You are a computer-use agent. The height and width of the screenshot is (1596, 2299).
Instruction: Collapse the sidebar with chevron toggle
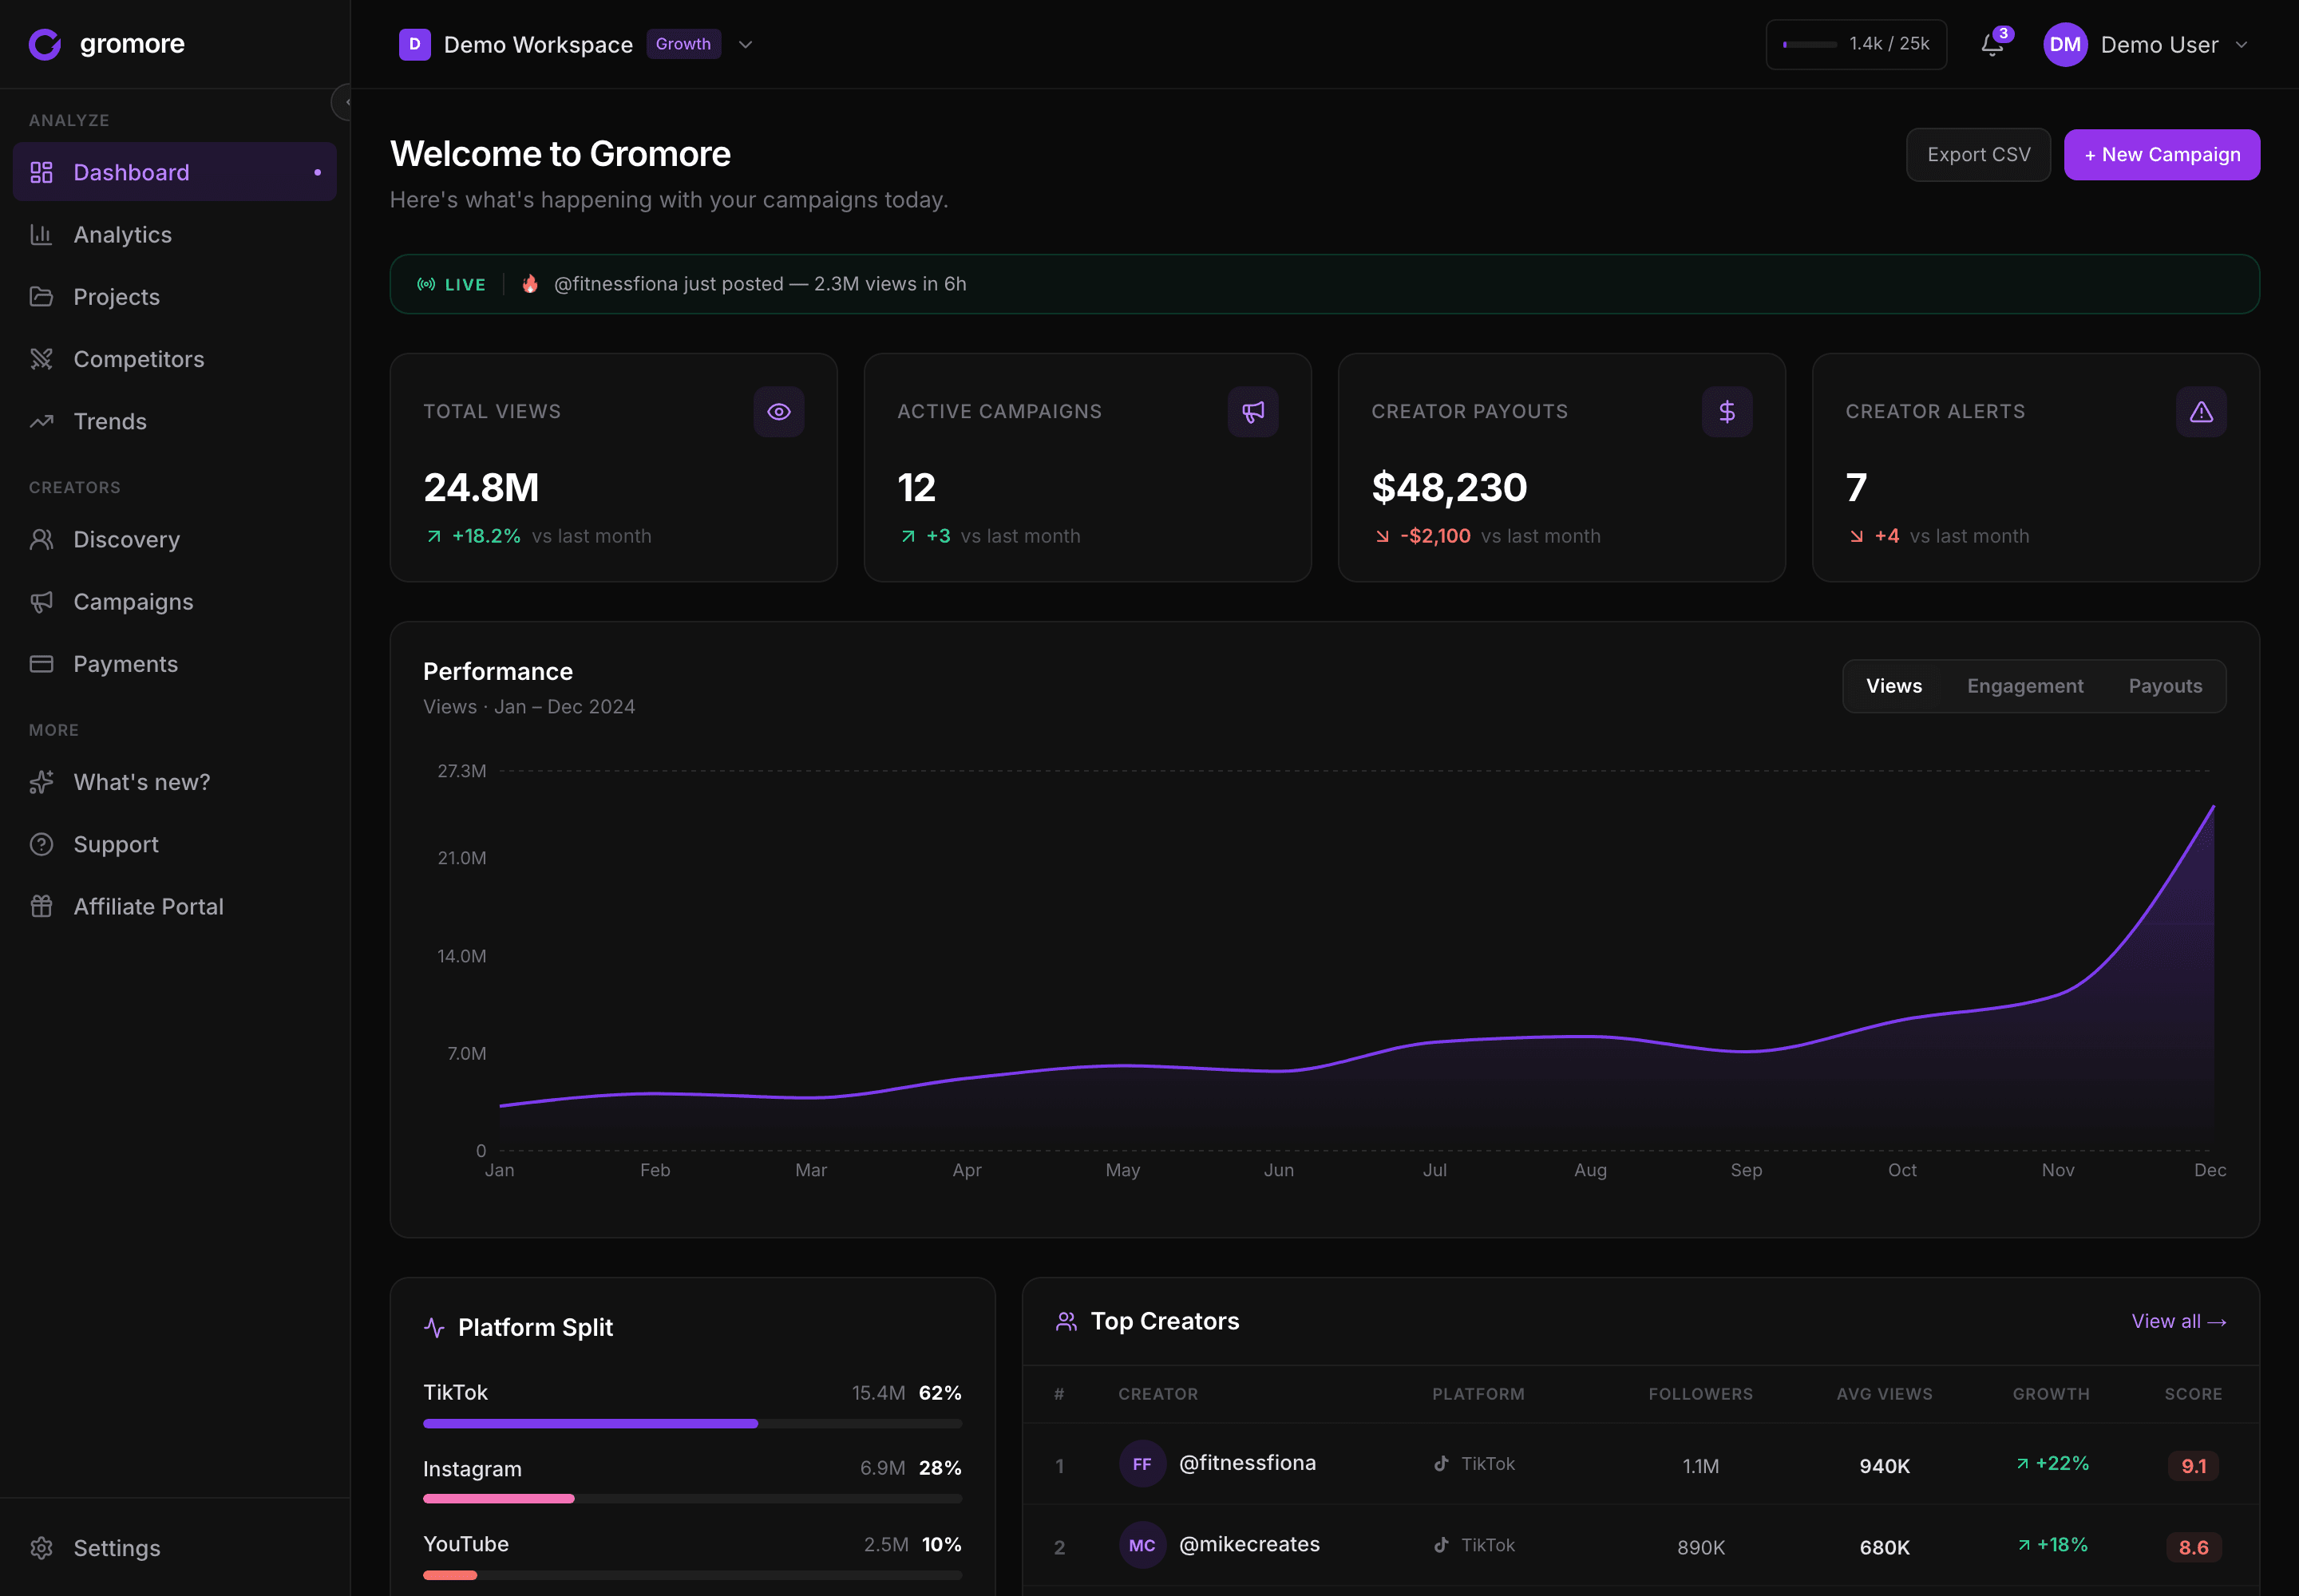(x=344, y=102)
